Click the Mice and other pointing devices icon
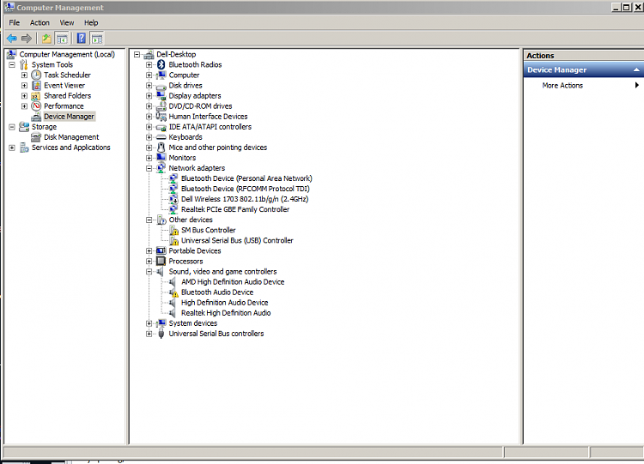Viewport: 644px width, 464px height. pos(161,148)
